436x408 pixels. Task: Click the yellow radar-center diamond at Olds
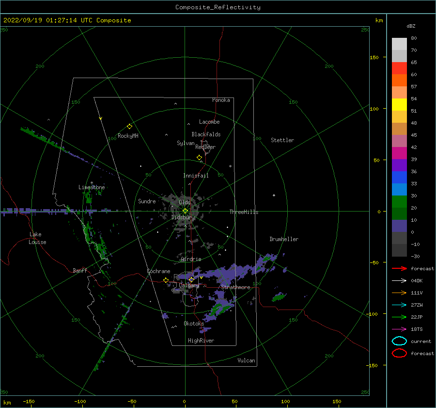(185, 211)
